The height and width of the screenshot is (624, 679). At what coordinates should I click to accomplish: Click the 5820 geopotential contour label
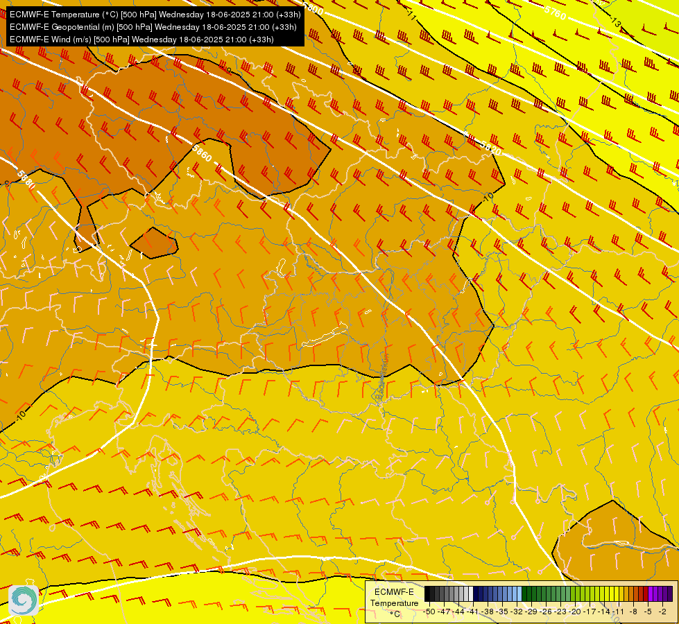click(x=490, y=148)
